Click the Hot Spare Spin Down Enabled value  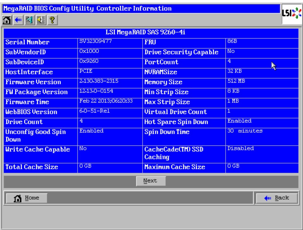coord(239,121)
